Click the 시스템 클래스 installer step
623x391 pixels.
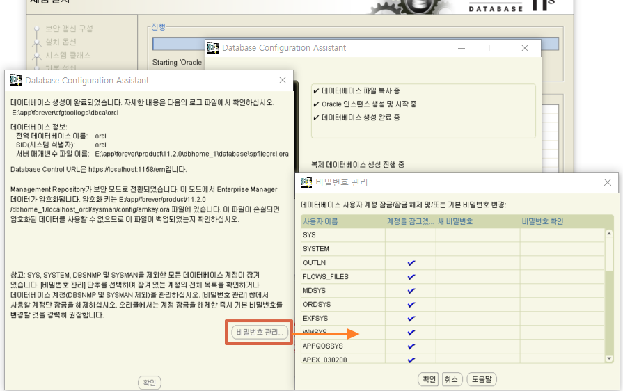[x=68, y=56]
